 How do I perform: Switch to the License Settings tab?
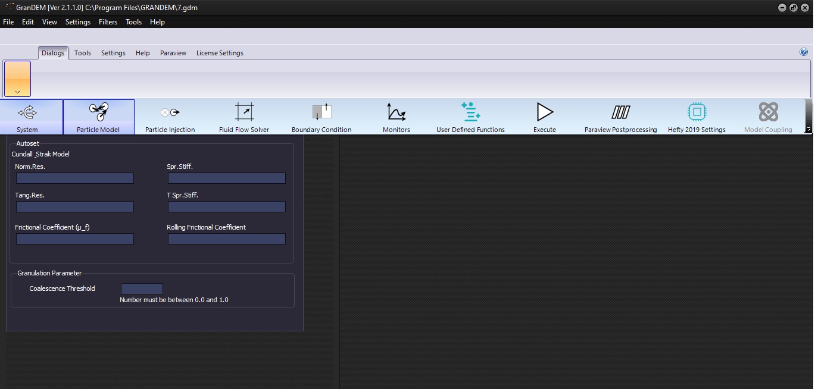coord(220,53)
